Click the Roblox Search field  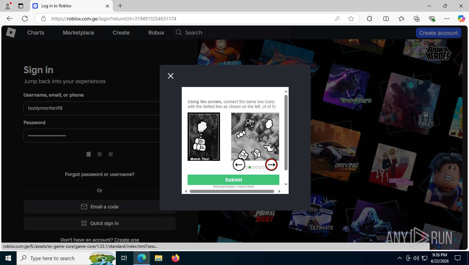coord(232,32)
